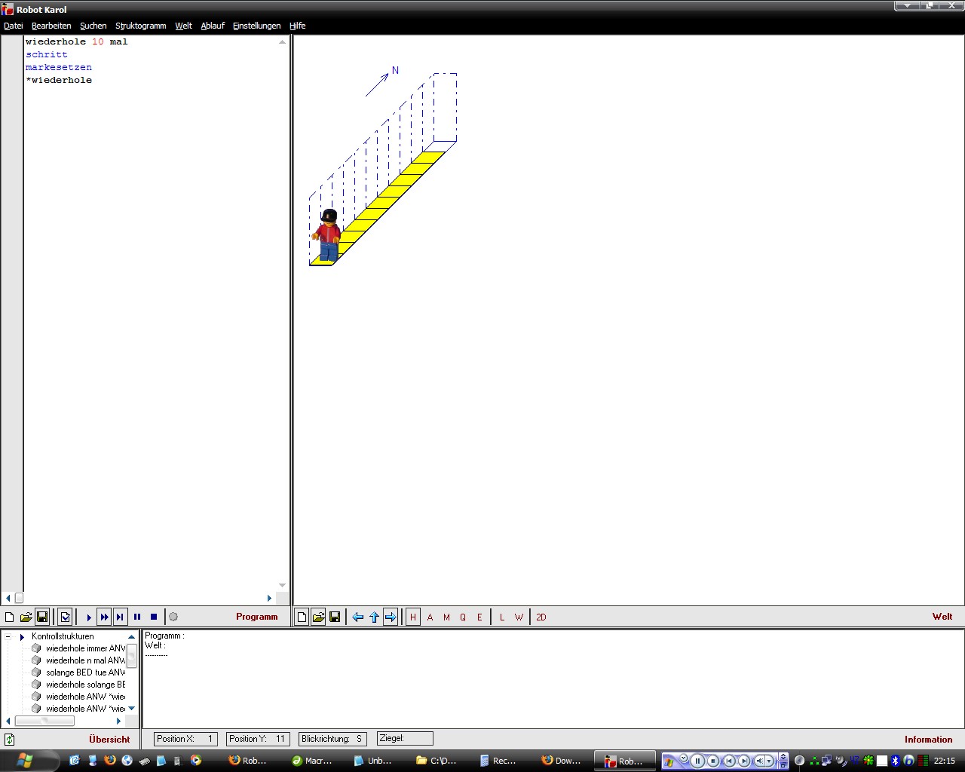Click on 'markesetzen' code line
The width and height of the screenshot is (965, 772).
[x=59, y=67]
